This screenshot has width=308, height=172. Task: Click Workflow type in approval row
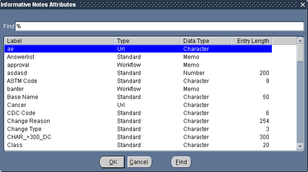(129, 65)
